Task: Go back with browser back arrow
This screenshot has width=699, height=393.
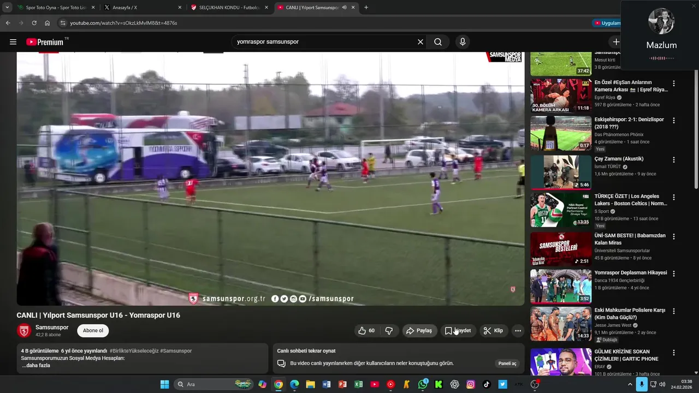Action: [x=8, y=23]
